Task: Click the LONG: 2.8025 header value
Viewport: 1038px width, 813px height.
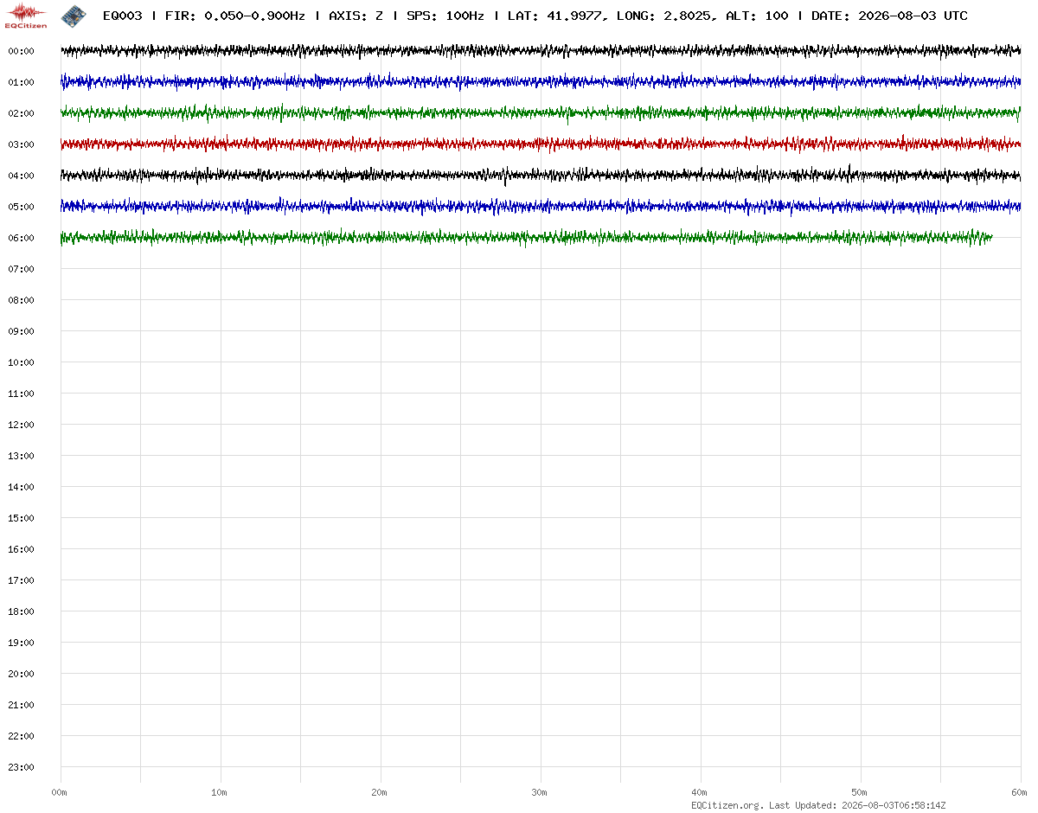Action: [x=665, y=16]
